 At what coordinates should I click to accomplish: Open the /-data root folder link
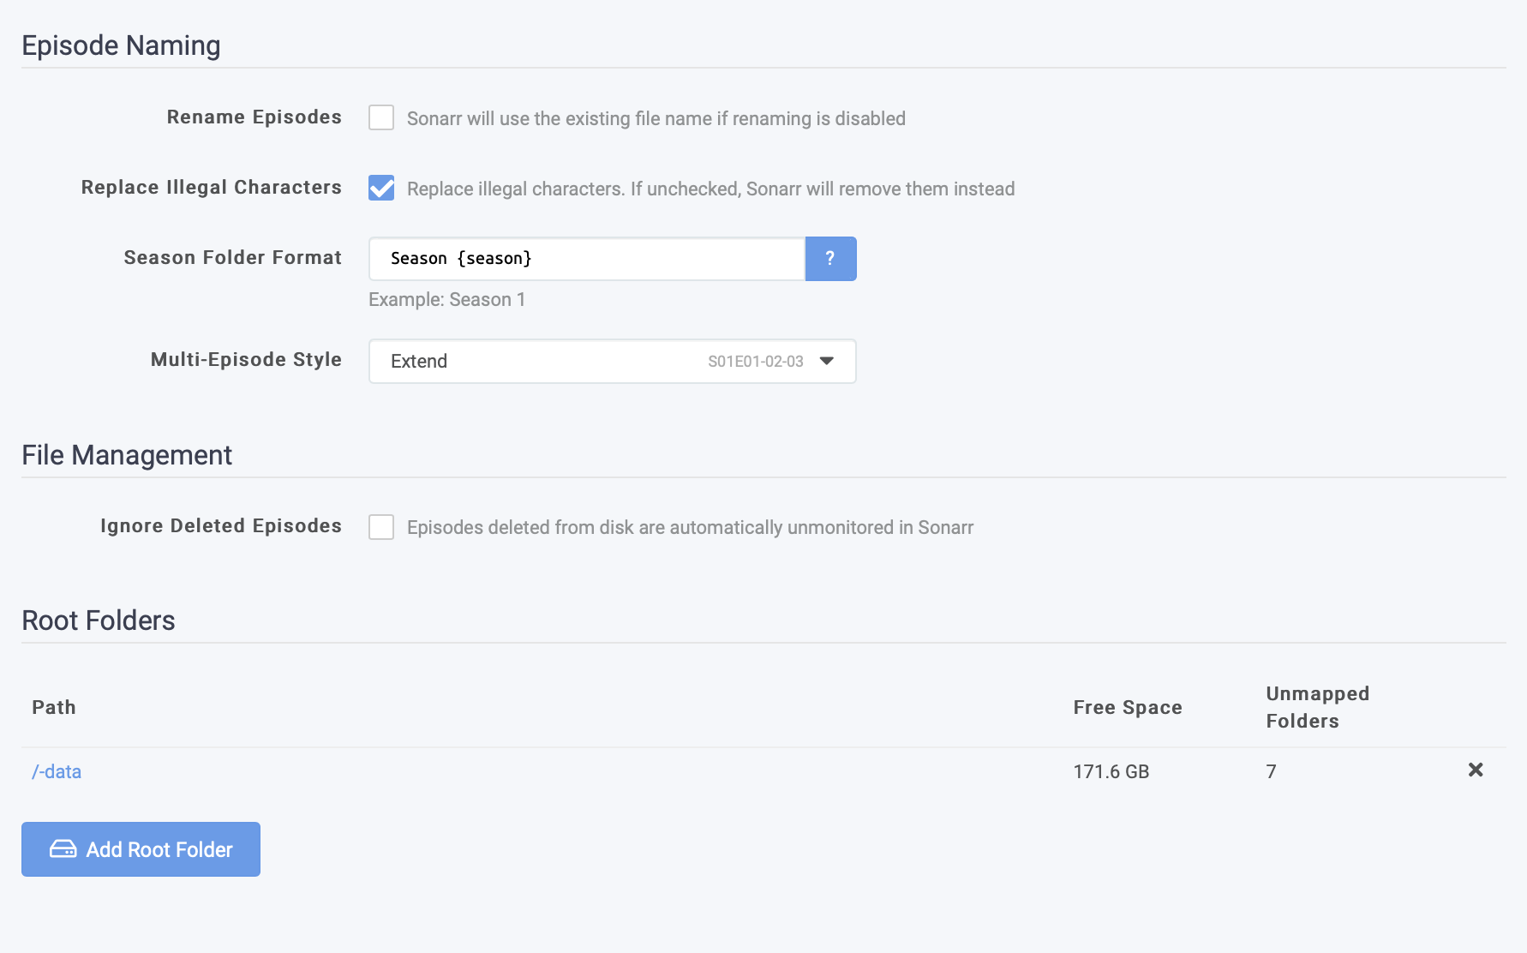[x=57, y=771]
